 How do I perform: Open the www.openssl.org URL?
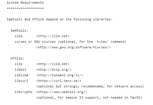point(62,92)
